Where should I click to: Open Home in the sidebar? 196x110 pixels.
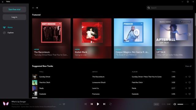point(8,27)
